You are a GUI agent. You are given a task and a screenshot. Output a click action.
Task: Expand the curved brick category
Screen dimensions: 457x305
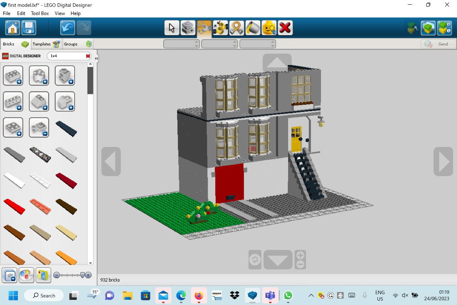[x=65, y=102]
